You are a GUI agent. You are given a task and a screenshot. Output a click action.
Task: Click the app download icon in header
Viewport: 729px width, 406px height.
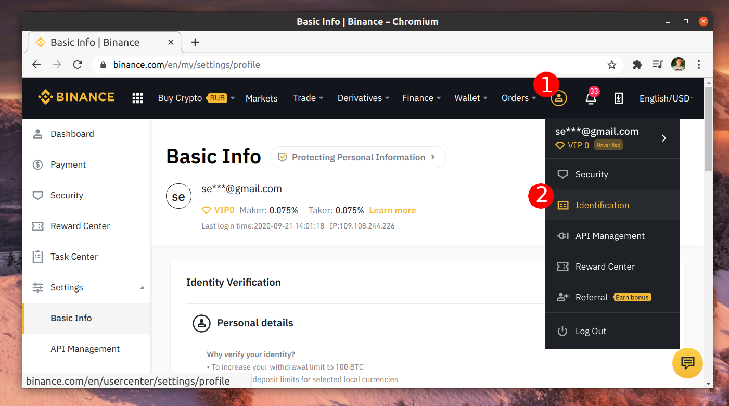click(x=618, y=98)
